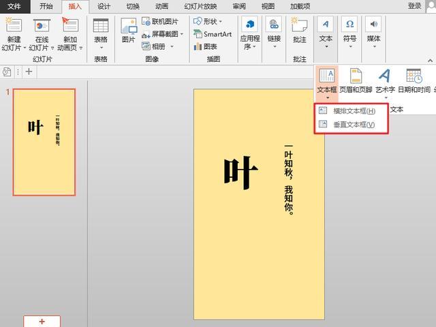Select the WordArt (艺术字) icon
The image size is (436, 327).
click(385, 76)
